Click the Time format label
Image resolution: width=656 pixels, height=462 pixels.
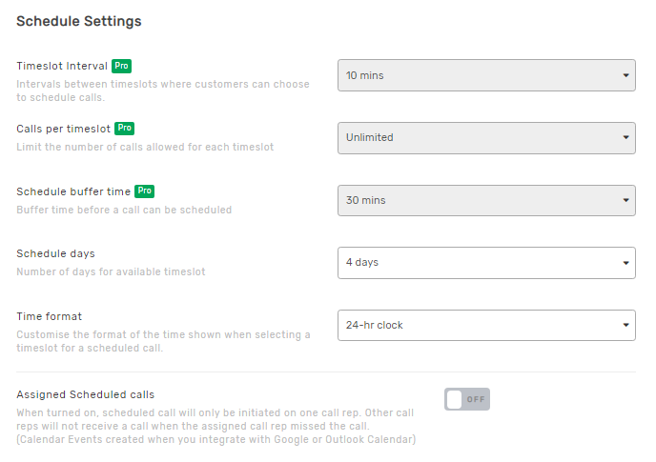(x=49, y=316)
